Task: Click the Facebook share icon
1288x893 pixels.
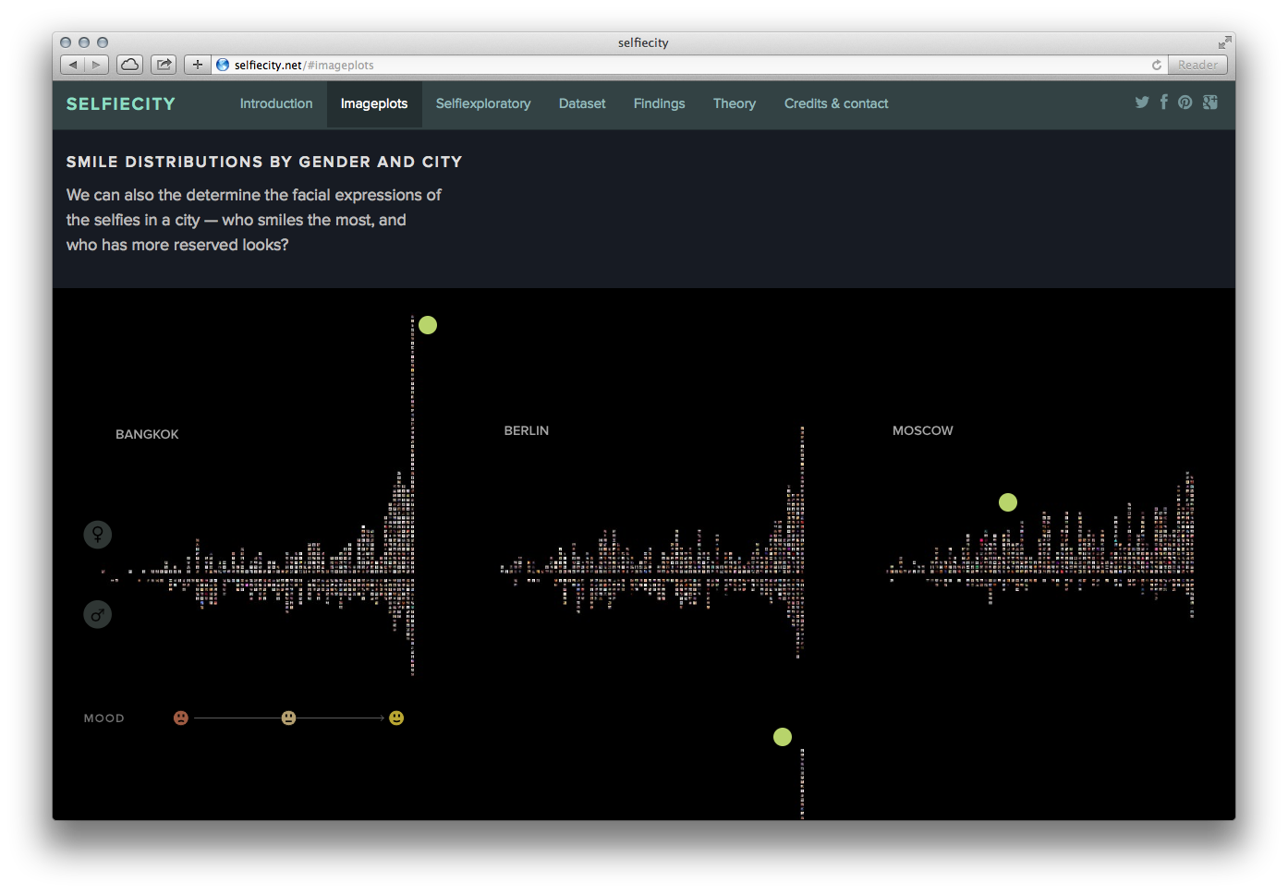Action: coord(1164,103)
